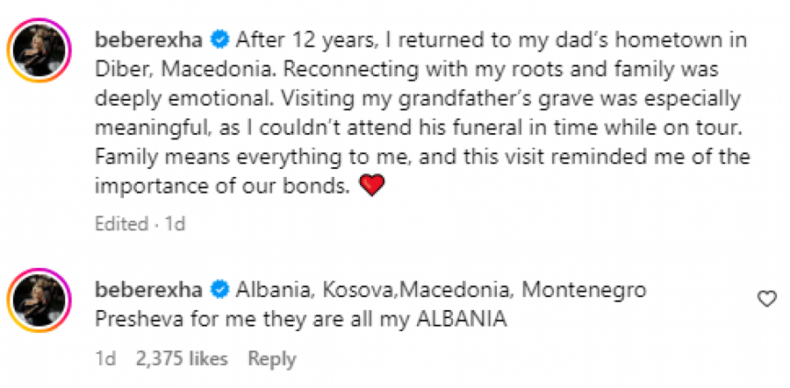
Task: Click the red heart emoji ending the caption
Action: tap(372, 187)
